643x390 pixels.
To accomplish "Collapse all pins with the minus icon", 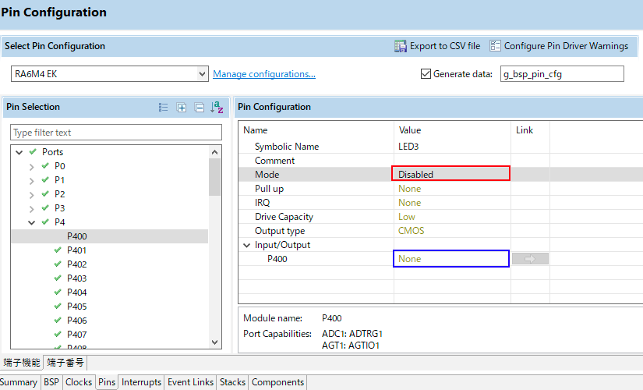I will click(199, 108).
